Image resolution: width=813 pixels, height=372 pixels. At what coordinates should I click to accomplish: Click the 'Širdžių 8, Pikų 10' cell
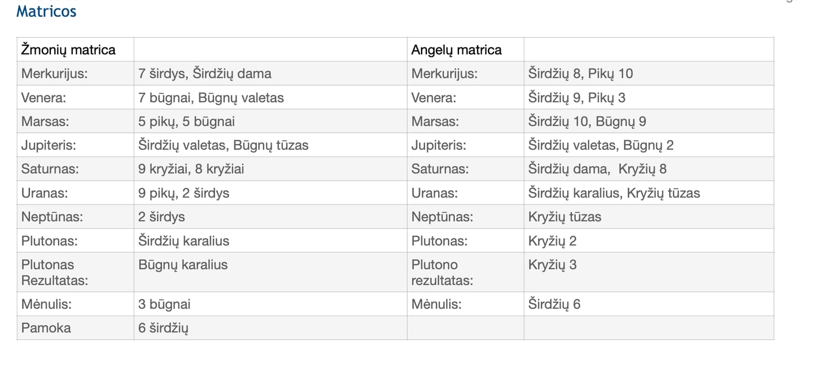click(x=581, y=73)
